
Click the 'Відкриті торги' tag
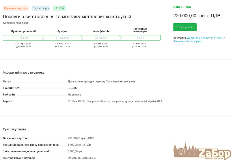pyautogui.click(x=41, y=8)
